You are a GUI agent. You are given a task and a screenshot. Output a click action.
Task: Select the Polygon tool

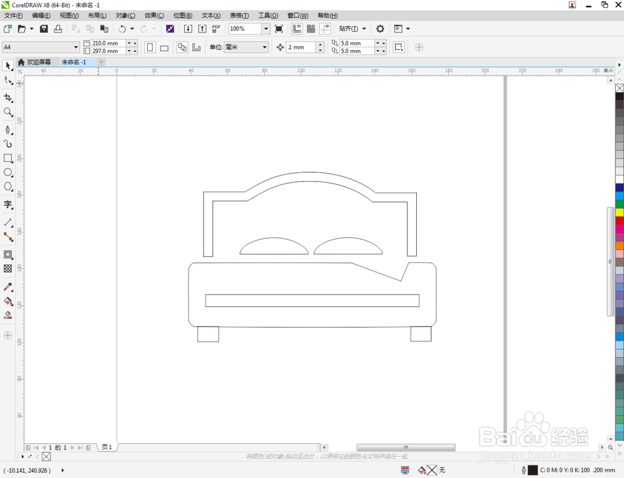pyautogui.click(x=8, y=187)
